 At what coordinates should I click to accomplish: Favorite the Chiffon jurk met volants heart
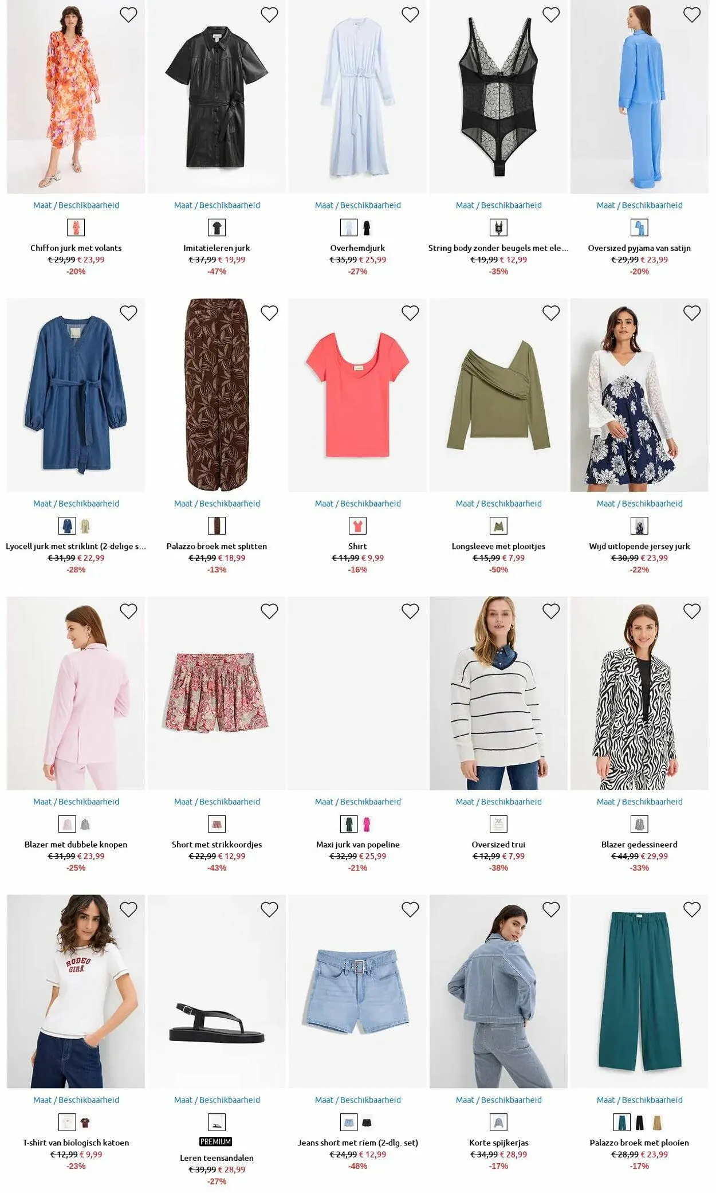tap(128, 15)
